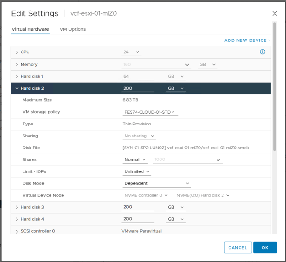Viewport: 286px width, 262px height.
Task: Open the No sharing dropdown
Action: [x=139, y=136]
